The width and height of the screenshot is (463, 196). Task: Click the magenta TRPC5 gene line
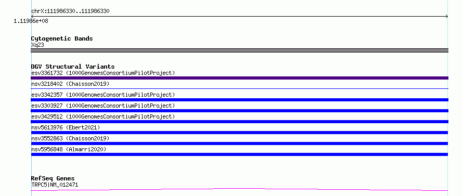239,189
